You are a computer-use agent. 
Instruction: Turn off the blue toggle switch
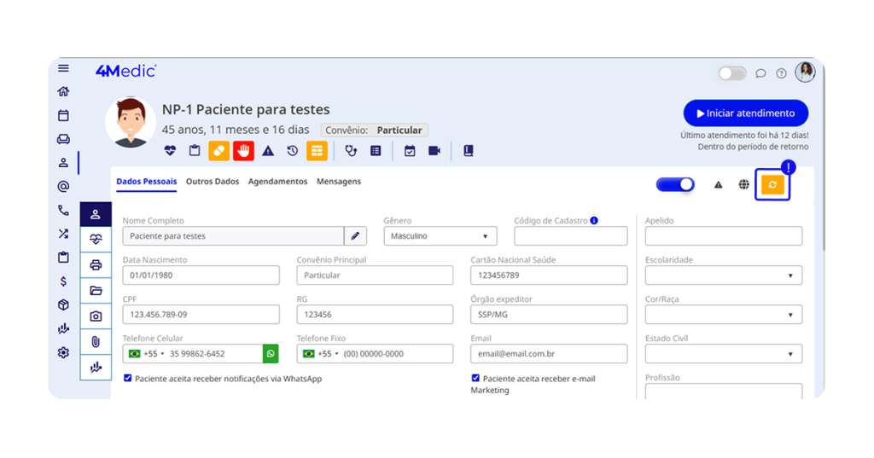coord(675,185)
